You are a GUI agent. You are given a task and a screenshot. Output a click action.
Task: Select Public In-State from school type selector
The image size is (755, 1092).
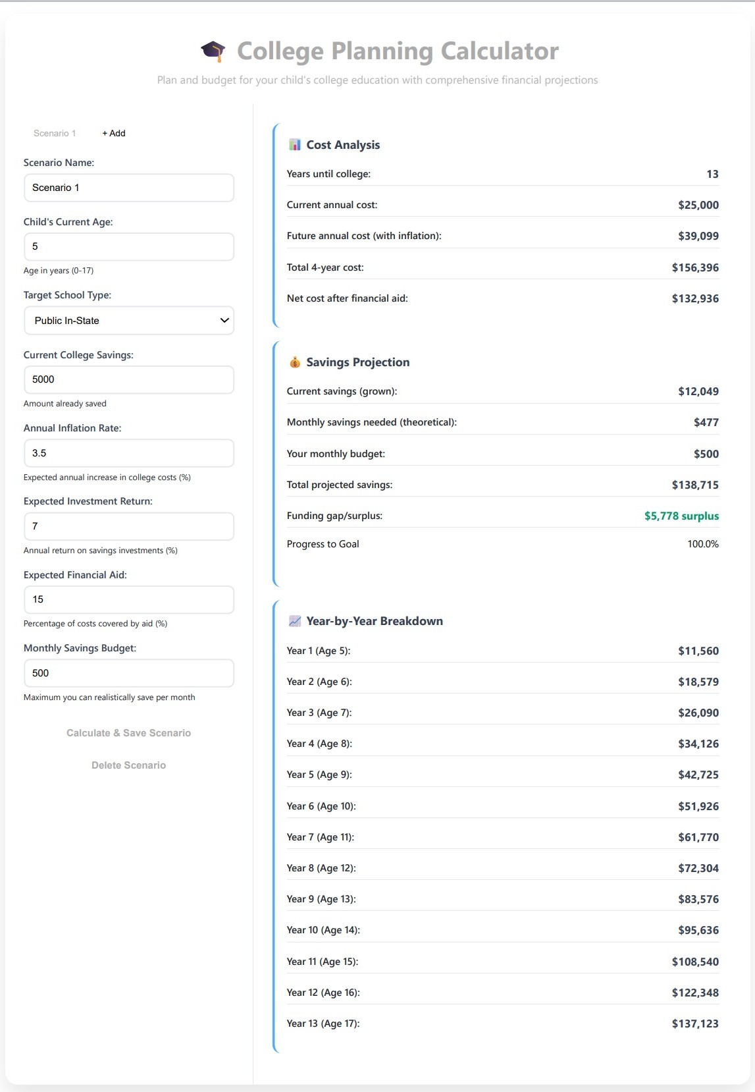tap(129, 321)
